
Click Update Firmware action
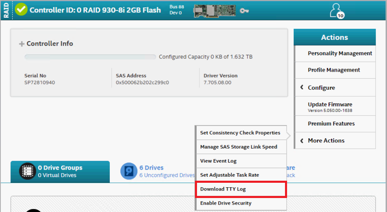(x=330, y=105)
